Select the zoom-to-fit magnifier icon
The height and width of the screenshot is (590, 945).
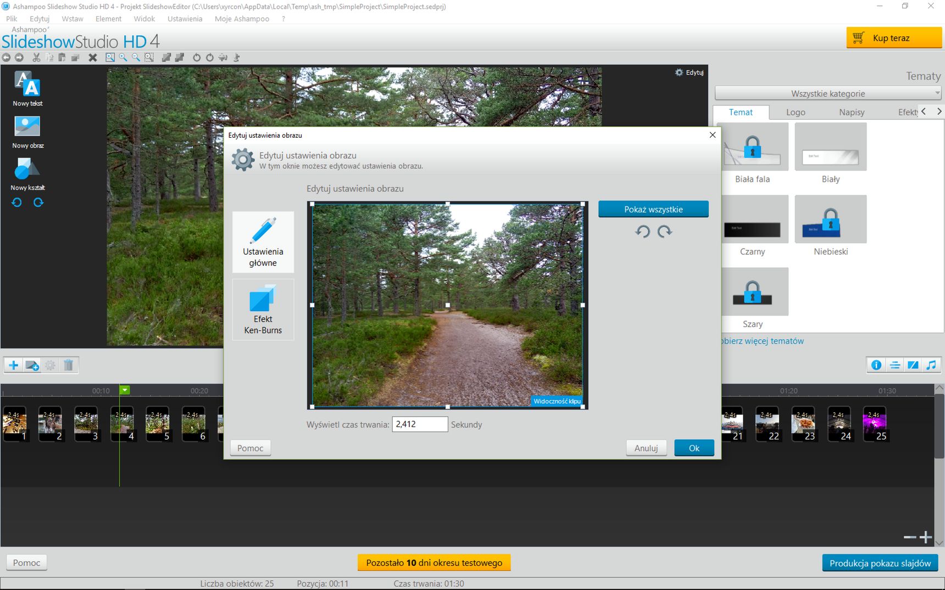[110, 57]
